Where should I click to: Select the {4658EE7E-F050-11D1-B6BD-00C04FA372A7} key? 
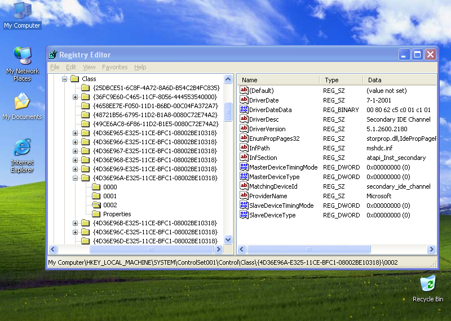[x=156, y=106]
